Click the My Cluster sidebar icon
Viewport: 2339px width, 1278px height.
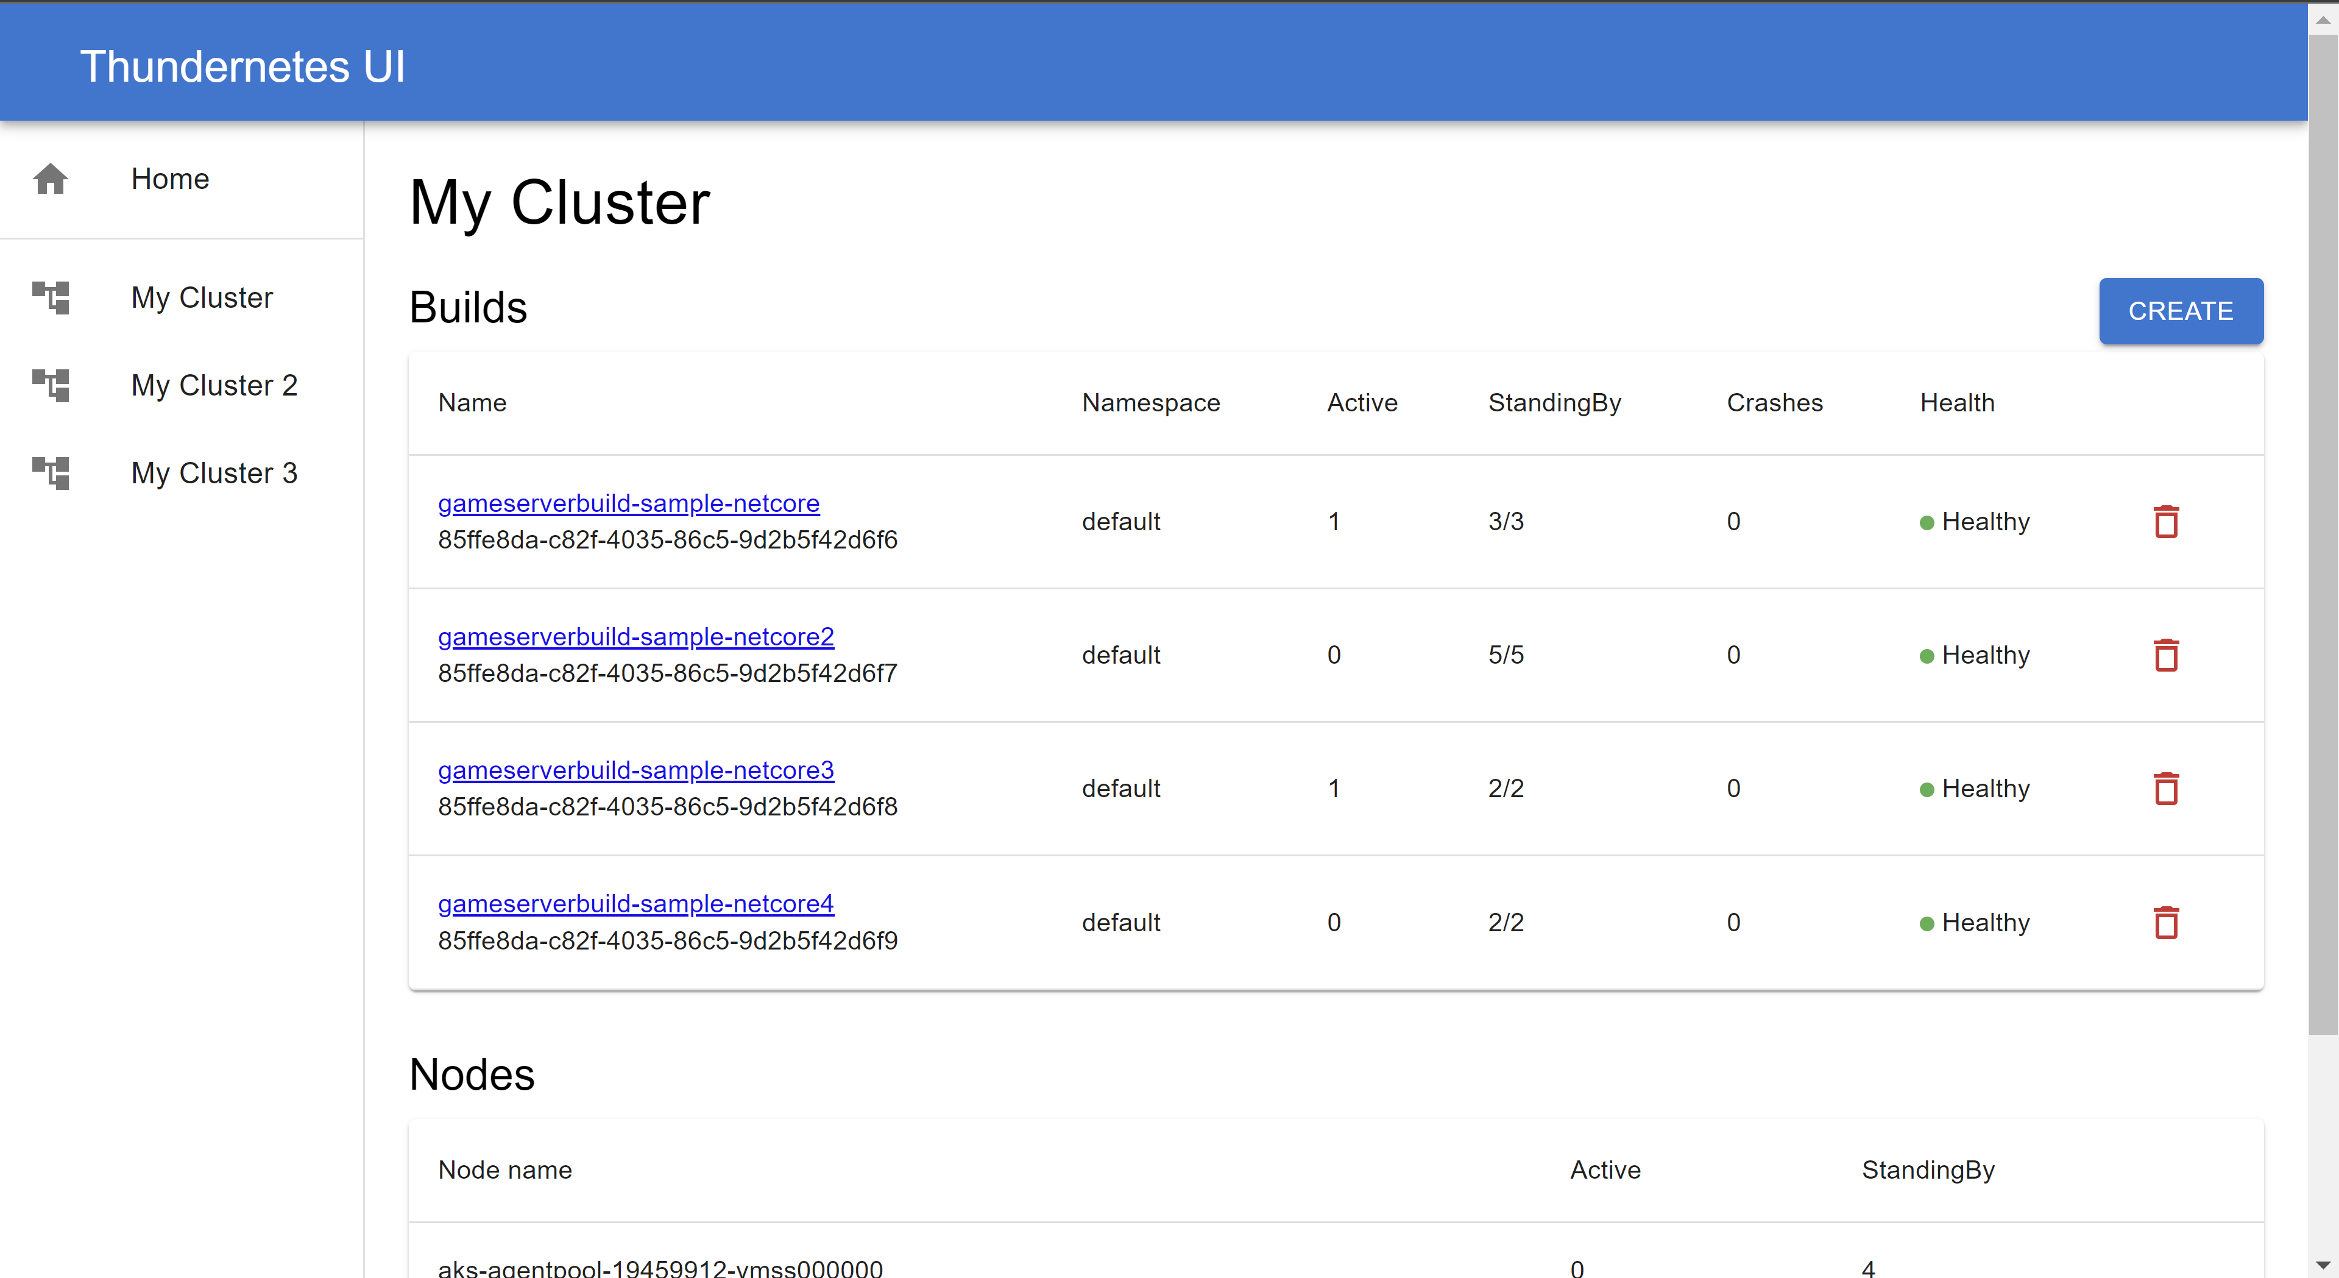click(51, 297)
